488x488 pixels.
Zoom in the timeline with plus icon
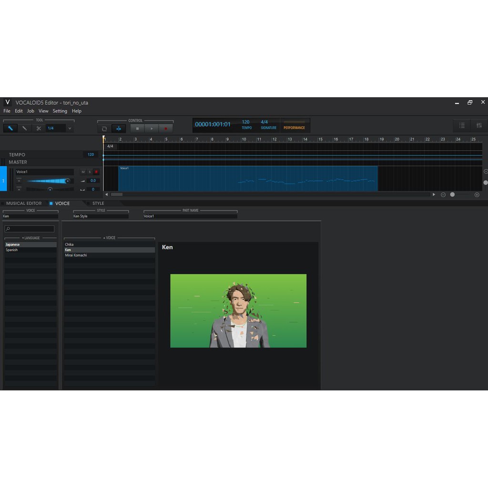(x=477, y=194)
